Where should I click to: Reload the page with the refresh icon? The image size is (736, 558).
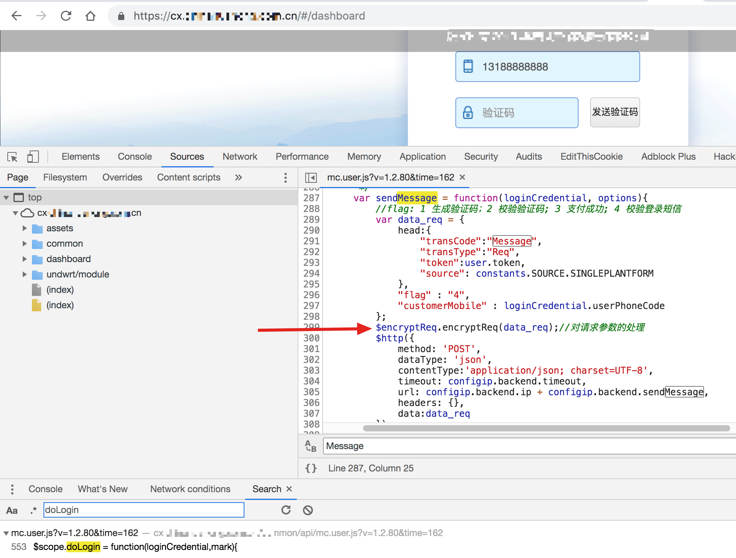66,16
